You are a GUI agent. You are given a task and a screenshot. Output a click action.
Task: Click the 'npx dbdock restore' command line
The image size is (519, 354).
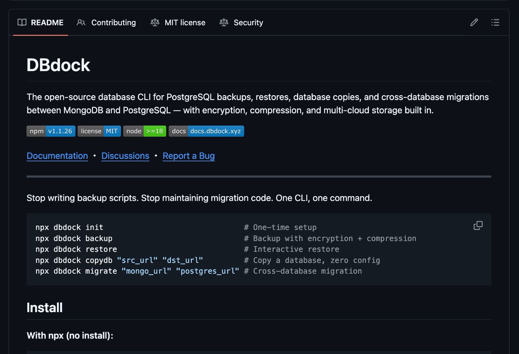76,249
